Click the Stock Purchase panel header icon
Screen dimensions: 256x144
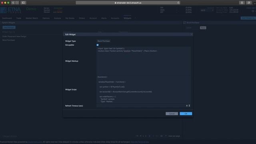point(184,22)
